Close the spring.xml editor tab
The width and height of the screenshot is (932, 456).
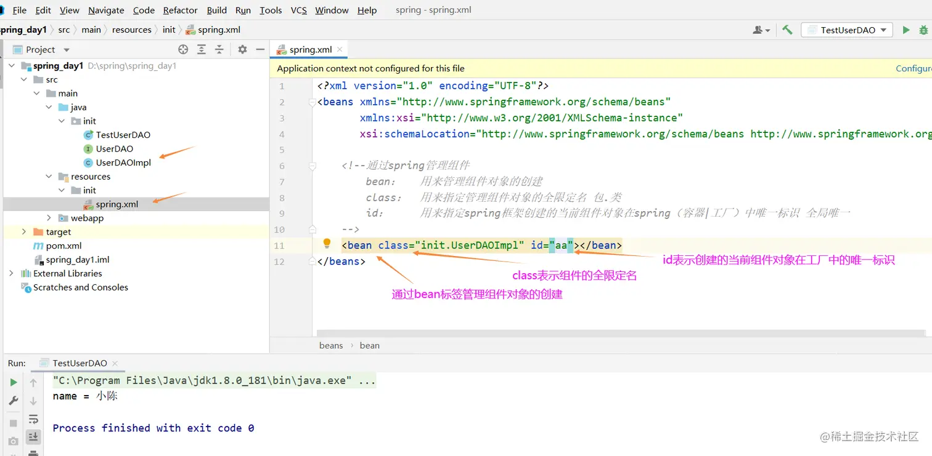click(340, 49)
